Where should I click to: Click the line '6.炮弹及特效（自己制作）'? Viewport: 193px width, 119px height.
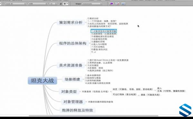[x=101, y=71]
